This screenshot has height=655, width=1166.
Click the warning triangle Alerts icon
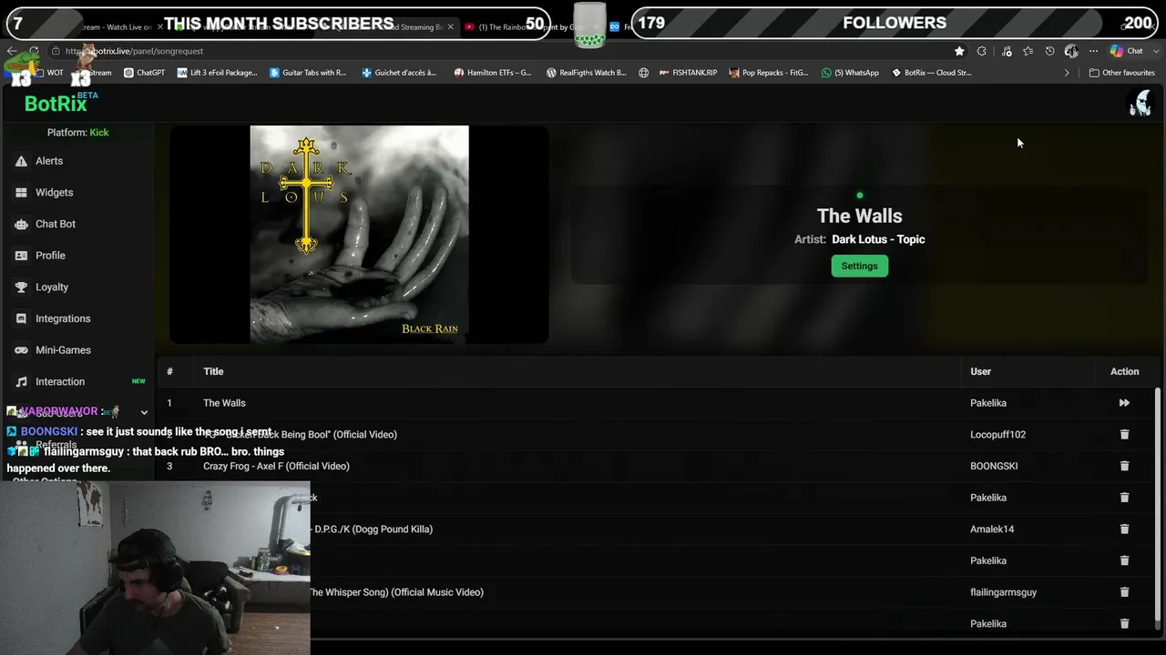(x=21, y=161)
